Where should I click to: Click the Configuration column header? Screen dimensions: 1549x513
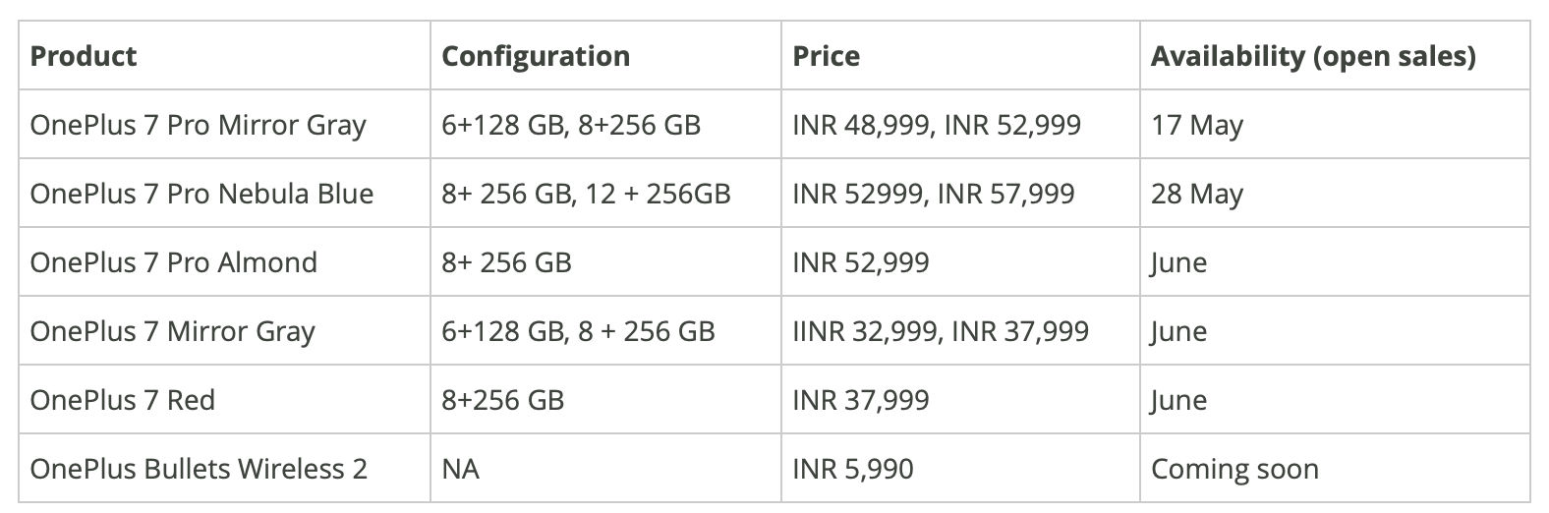[x=536, y=56]
